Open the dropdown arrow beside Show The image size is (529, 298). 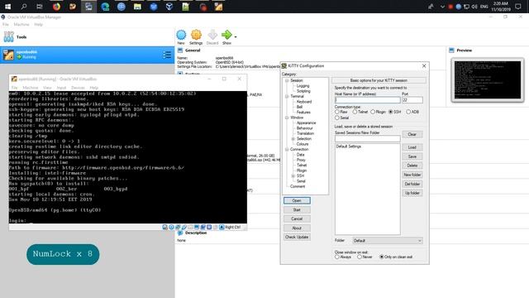tap(236, 36)
